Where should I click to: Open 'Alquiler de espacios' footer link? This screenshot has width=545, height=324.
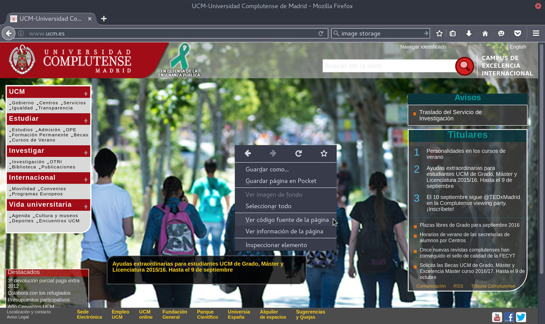[273, 314]
